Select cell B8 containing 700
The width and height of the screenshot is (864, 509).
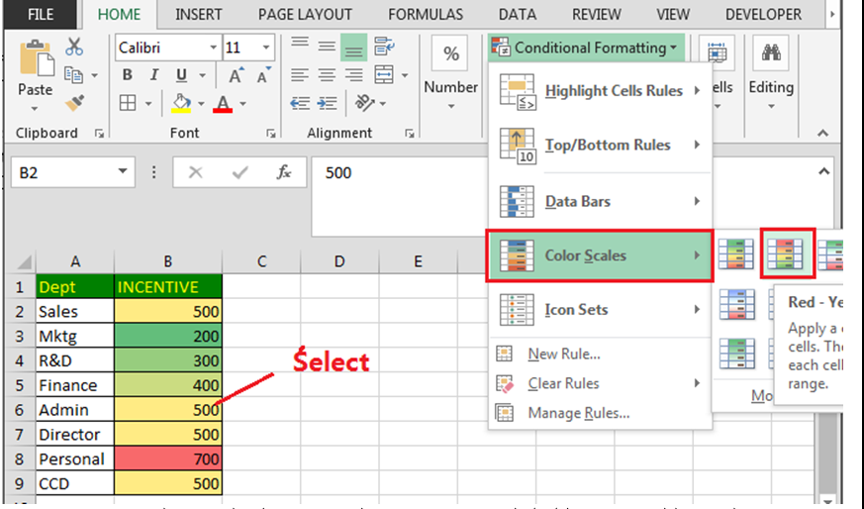coord(168,458)
